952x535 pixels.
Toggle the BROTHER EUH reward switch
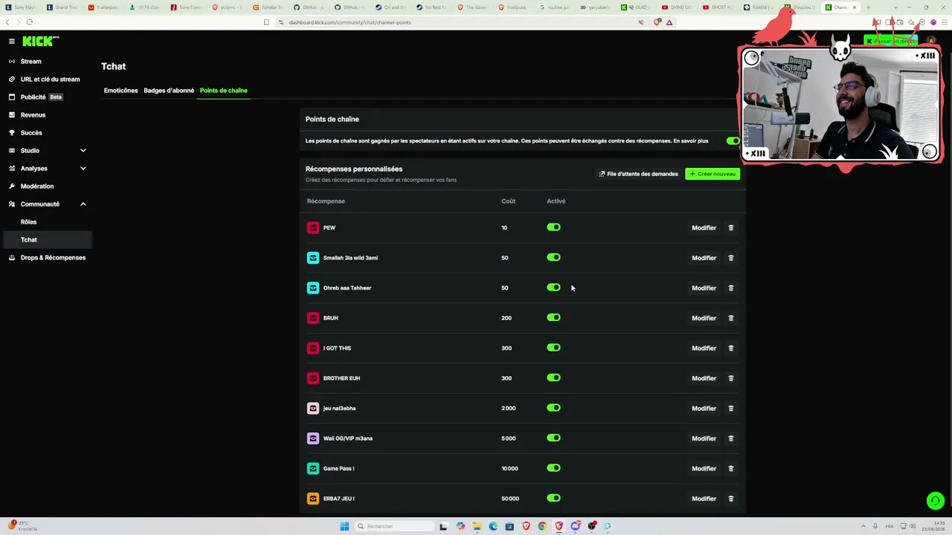(553, 377)
